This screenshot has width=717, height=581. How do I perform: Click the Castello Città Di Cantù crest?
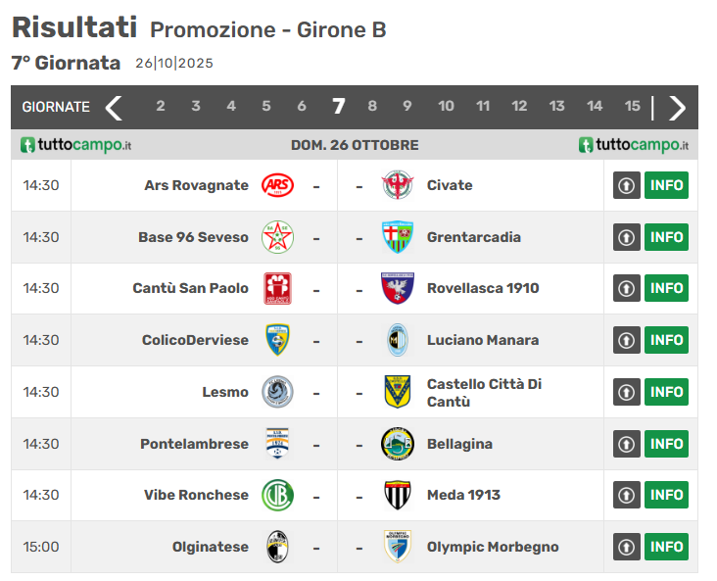[397, 392]
